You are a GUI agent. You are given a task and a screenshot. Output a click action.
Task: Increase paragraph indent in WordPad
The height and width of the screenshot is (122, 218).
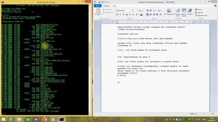tap(151, 11)
